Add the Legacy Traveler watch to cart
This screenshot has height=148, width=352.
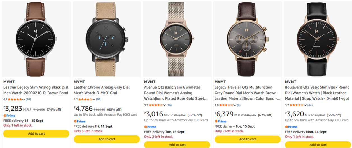pyautogui.click(x=248, y=139)
